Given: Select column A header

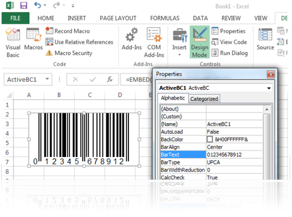Looking at the screenshot, I should click(29, 95).
